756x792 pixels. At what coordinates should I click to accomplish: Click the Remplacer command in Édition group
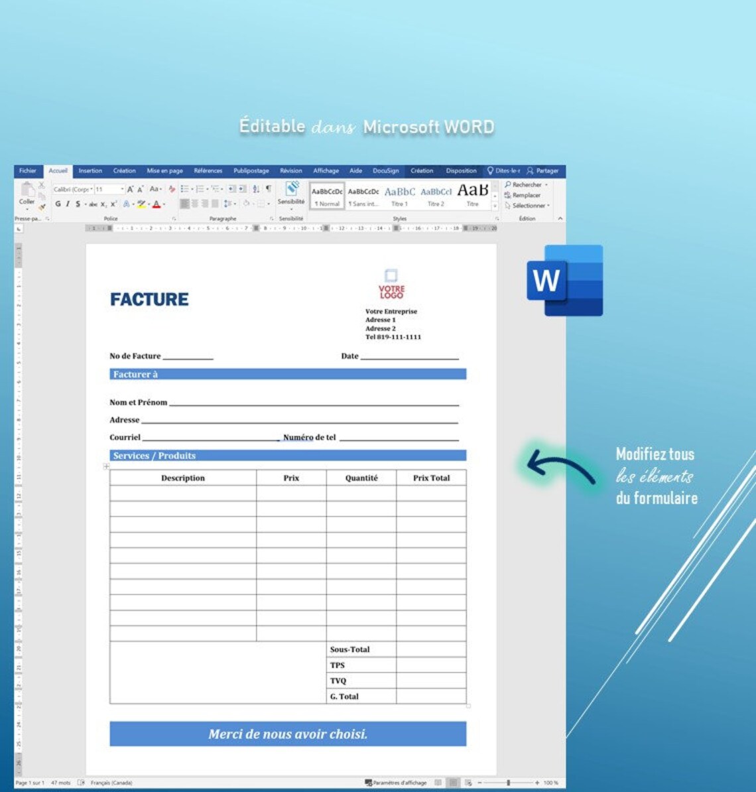coord(526,195)
